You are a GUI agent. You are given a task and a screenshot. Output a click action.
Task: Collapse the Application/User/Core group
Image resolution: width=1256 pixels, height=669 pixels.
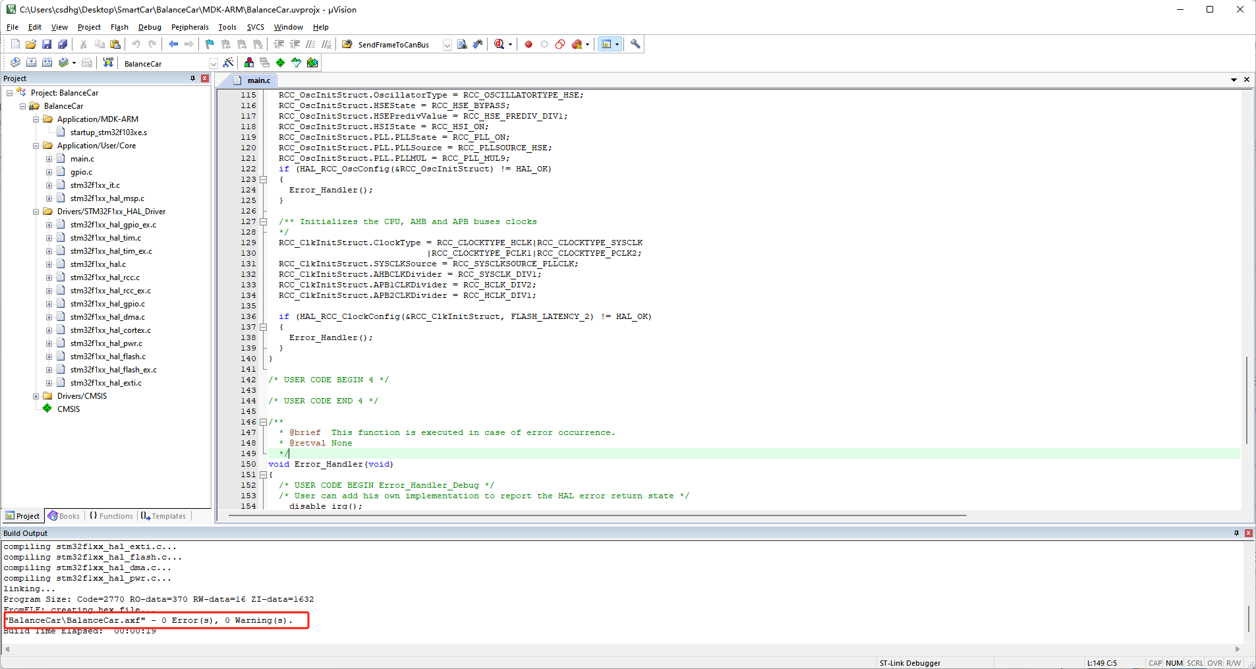pos(36,146)
